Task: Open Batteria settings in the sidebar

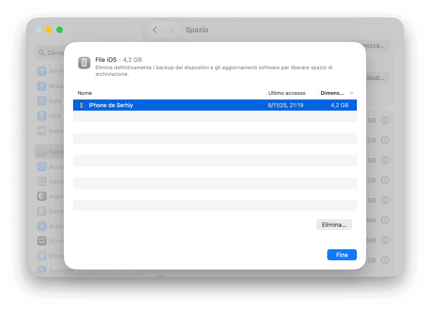Action: (50, 131)
